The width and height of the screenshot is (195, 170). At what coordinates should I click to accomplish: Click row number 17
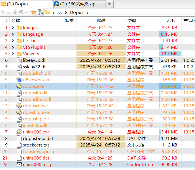5,132
